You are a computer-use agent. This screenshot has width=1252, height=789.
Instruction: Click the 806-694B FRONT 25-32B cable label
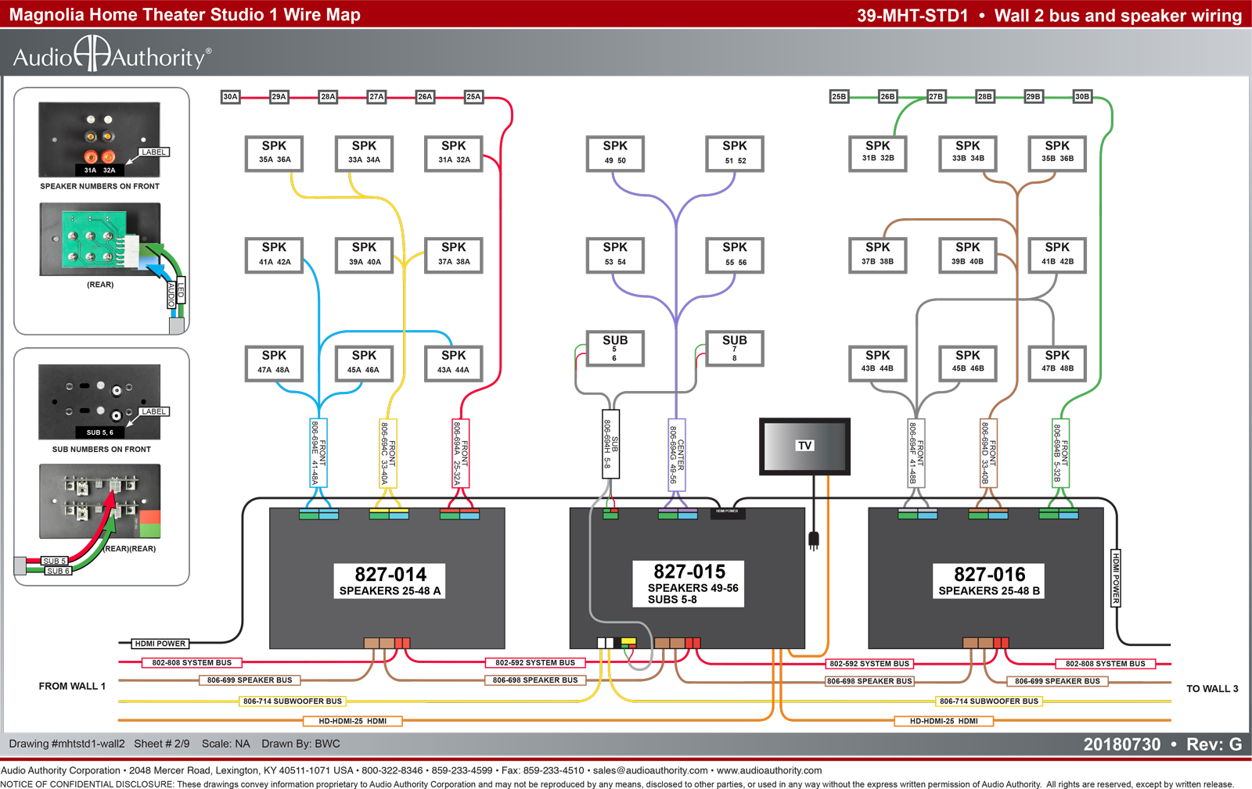[1060, 453]
